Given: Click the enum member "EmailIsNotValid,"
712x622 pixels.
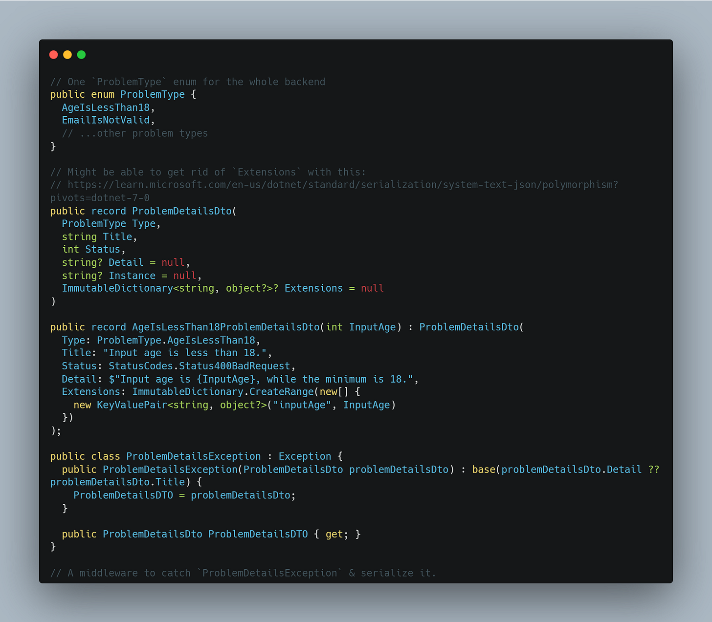Looking at the screenshot, I should click(x=108, y=120).
